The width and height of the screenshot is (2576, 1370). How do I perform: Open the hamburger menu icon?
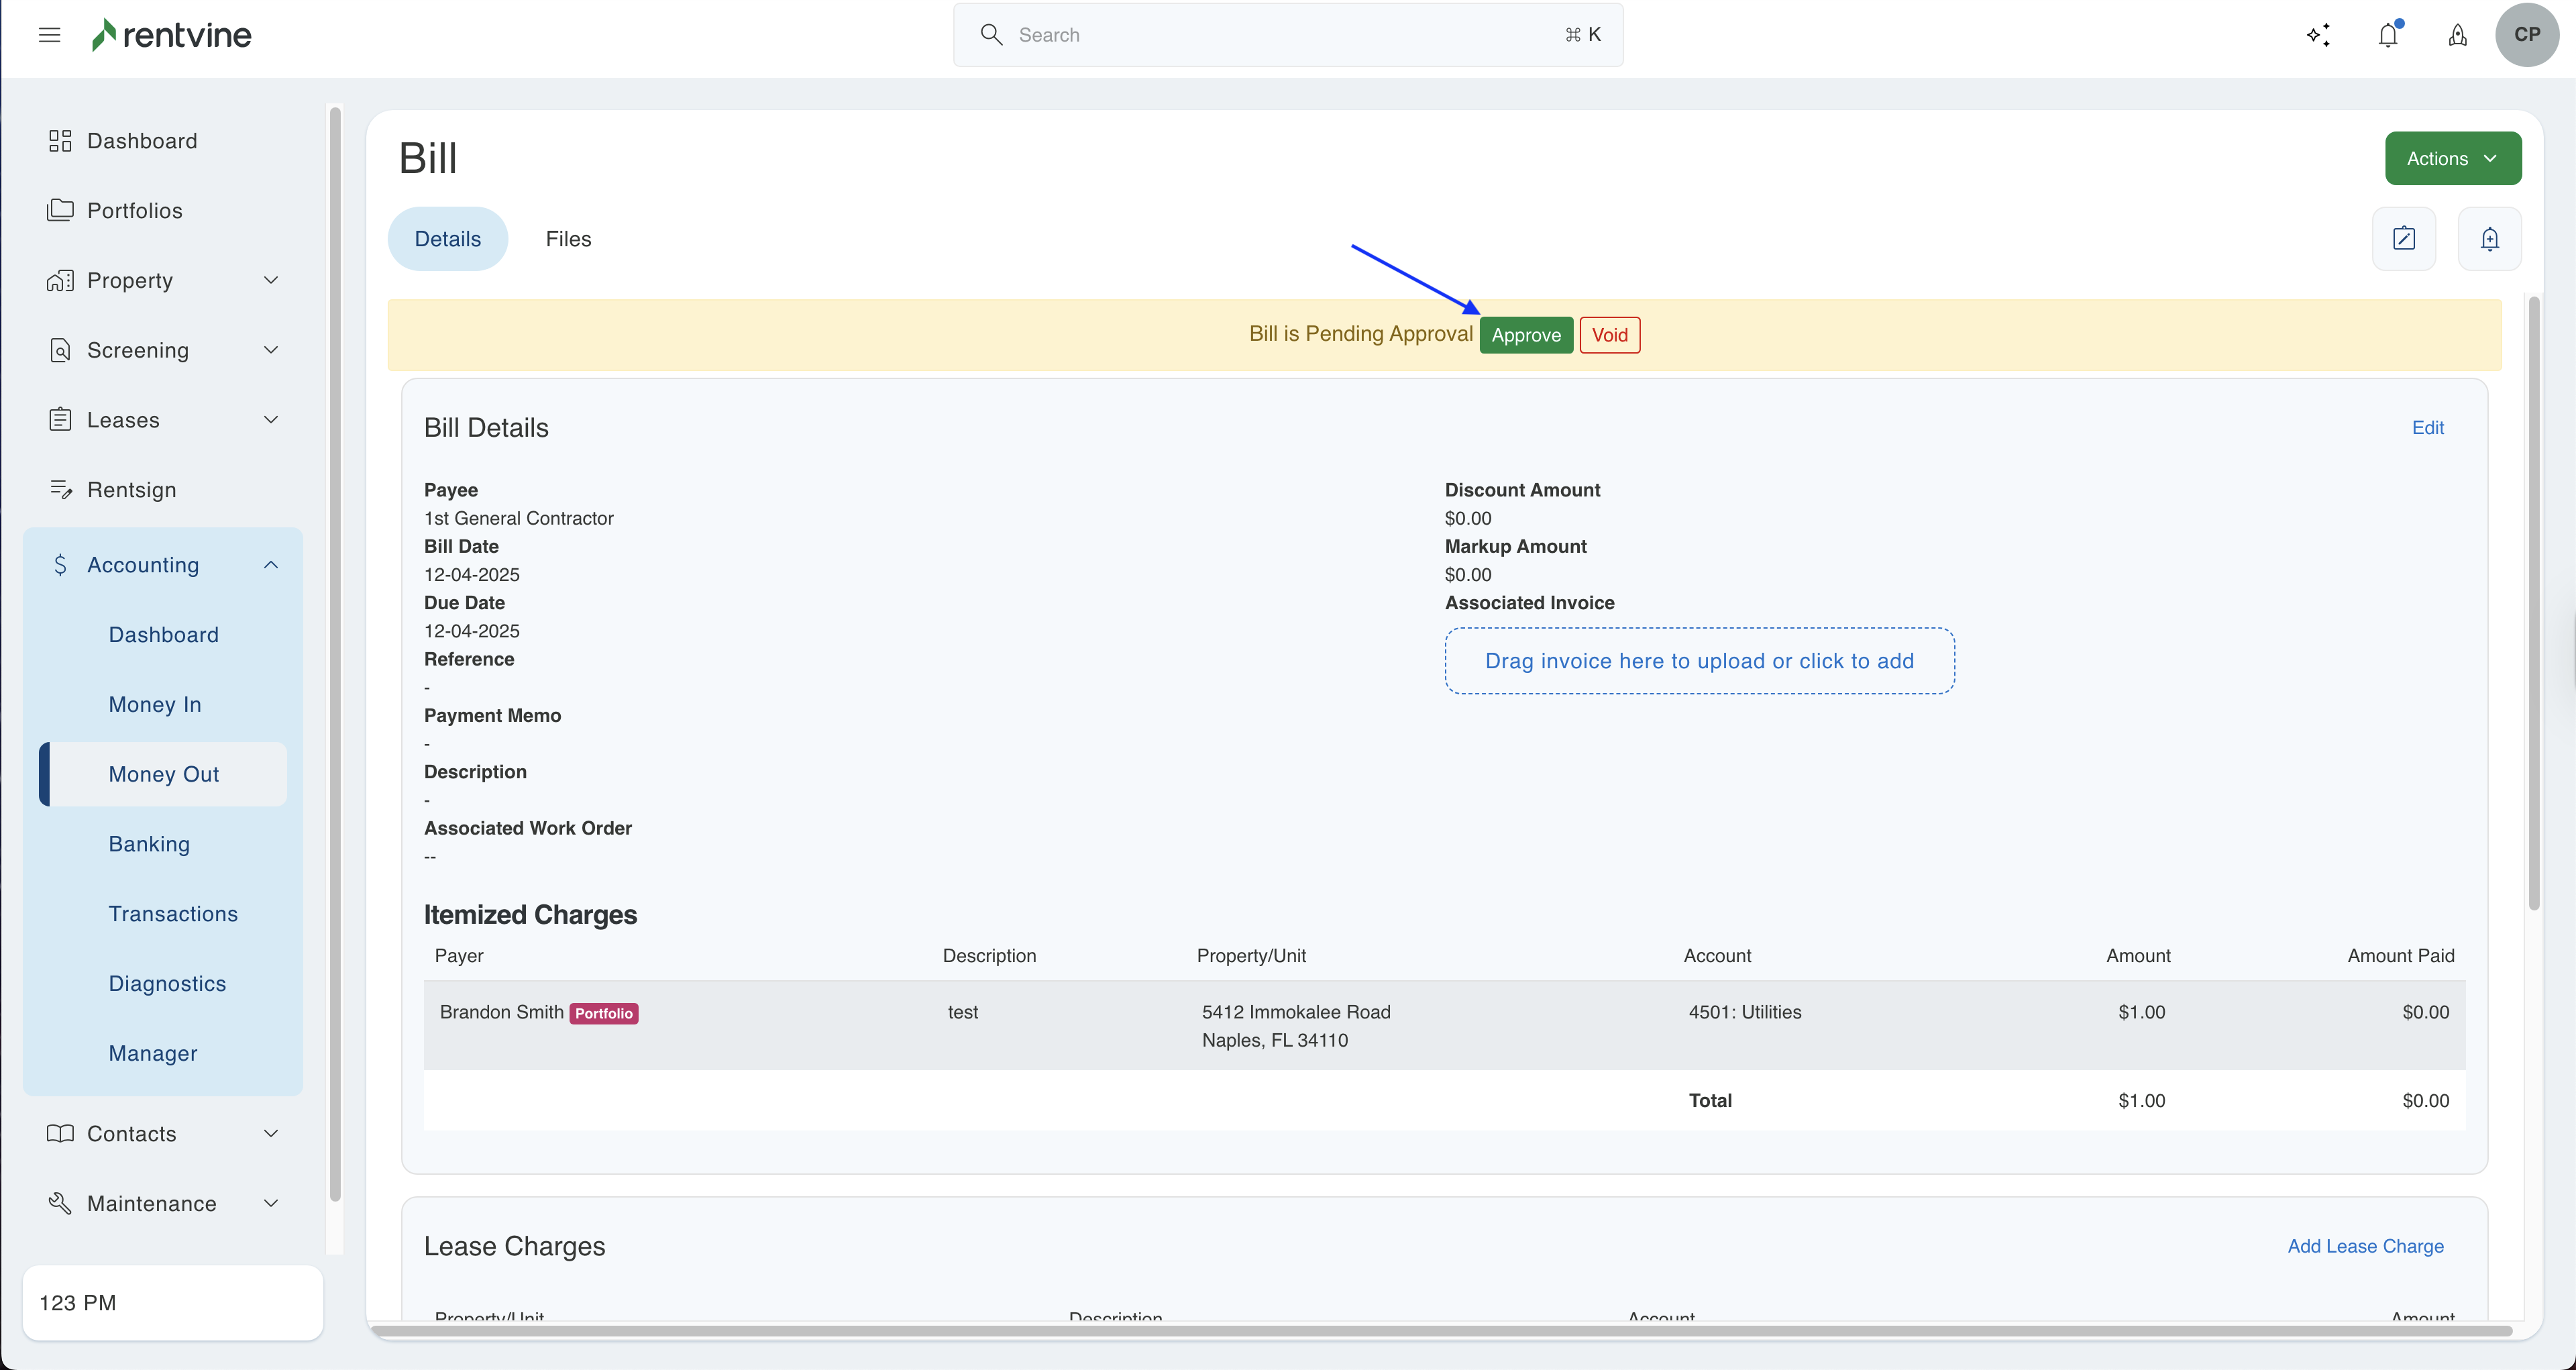[49, 35]
